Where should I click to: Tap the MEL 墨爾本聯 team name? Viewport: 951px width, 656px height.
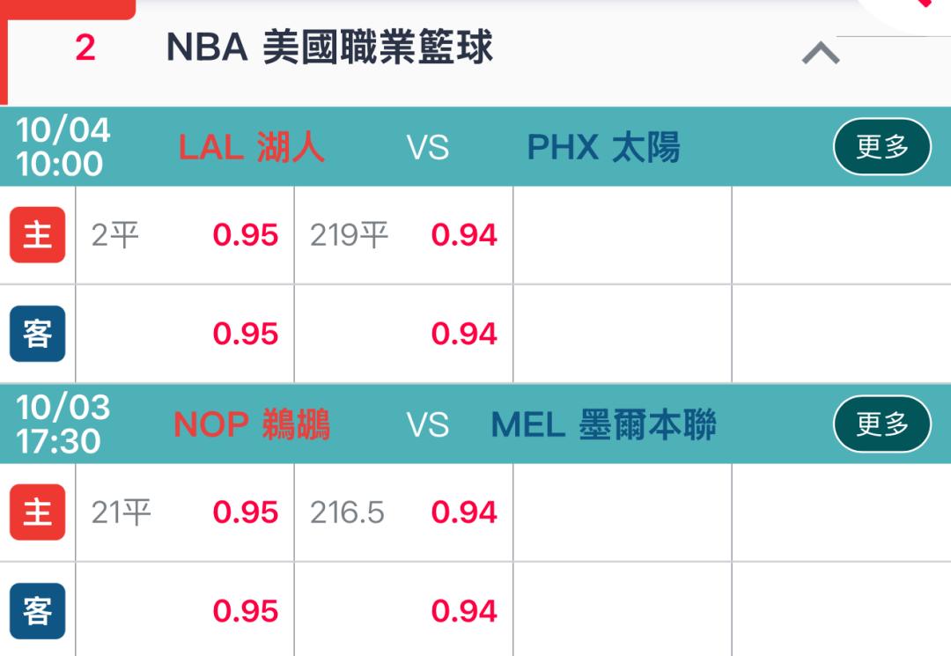click(603, 424)
